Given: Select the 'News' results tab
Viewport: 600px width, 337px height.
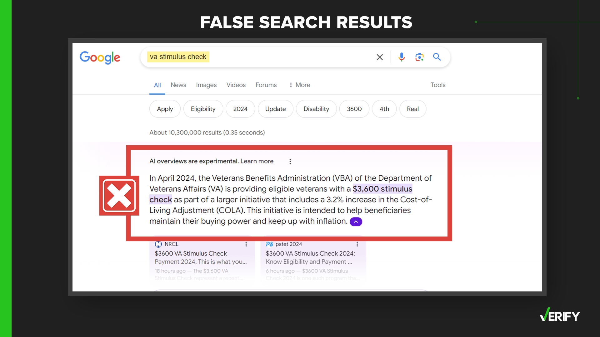Looking at the screenshot, I should pyautogui.click(x=178, y=85).
